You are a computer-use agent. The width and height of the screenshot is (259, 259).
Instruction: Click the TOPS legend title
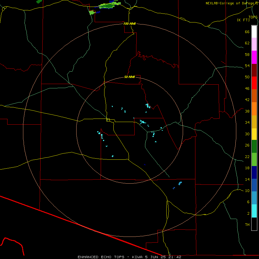pyautogui.click(x=253, y=17)
